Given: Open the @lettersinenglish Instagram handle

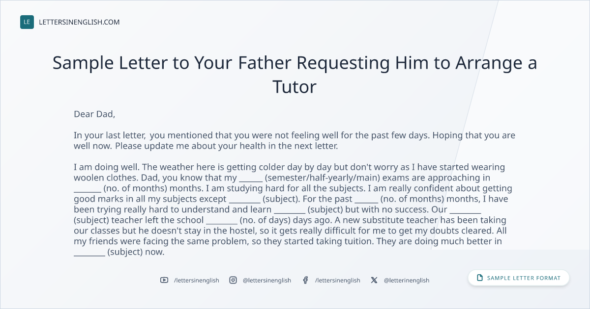Looking at the screenshot, I should coord(267,280).
